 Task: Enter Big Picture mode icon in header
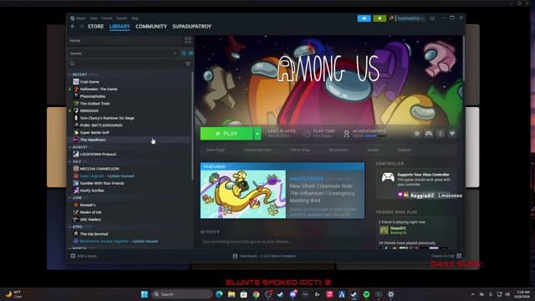(x=432, y=18)
